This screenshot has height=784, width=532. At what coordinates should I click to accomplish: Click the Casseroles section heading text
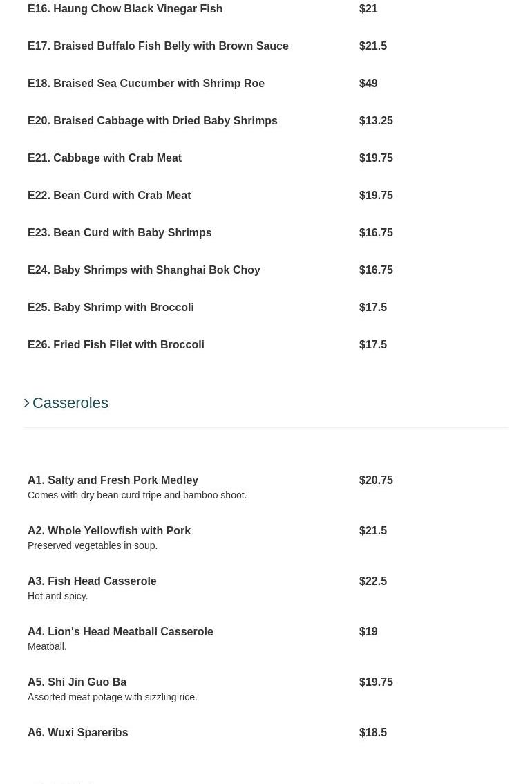pyautogui.click(x=70, y=403)
